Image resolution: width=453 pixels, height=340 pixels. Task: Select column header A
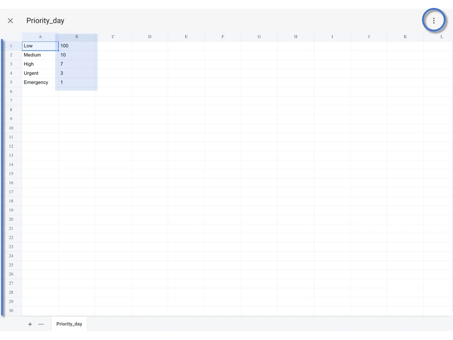tap(40, 36)
